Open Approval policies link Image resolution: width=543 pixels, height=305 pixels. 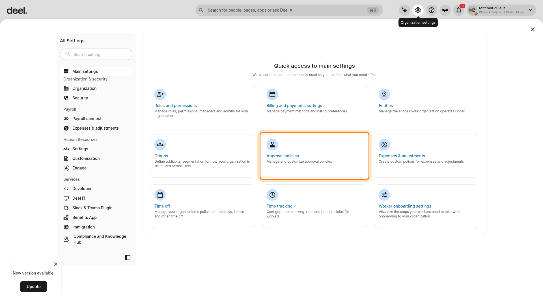tap(283, 156)
